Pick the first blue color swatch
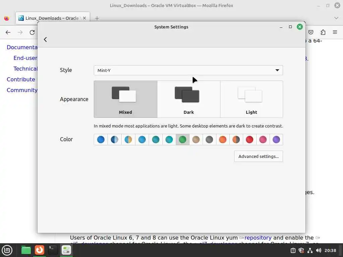Viewport: 343px width, 257px height. click(101, 140)
